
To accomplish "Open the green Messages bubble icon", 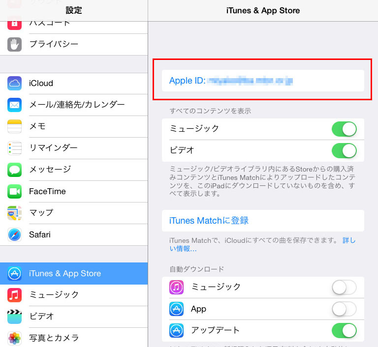I will 14,170.
